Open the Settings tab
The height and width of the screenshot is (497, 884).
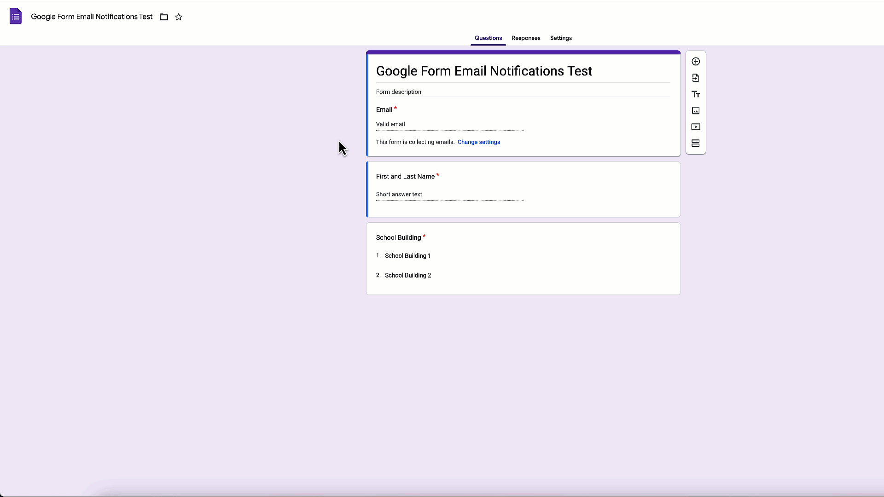click(561, 38)
